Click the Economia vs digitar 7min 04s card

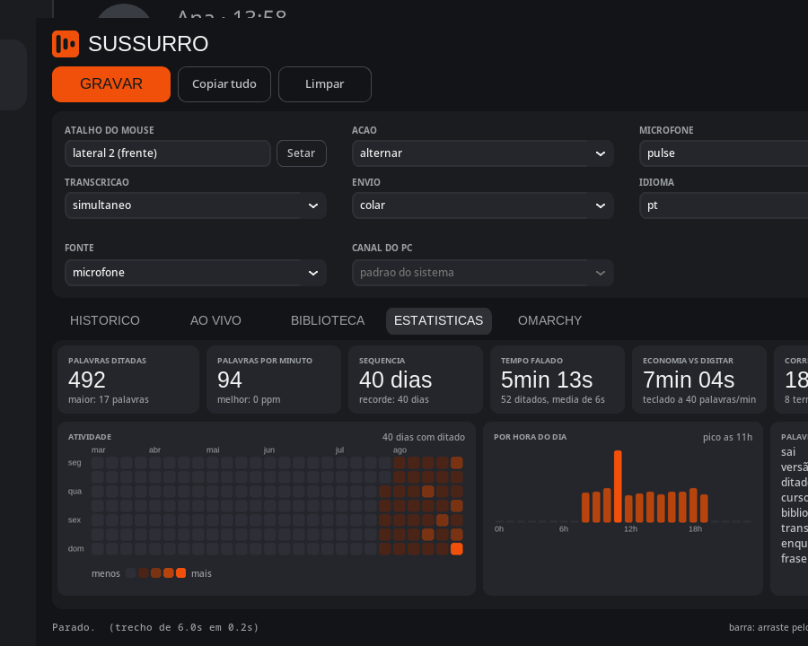coord(699,380)
